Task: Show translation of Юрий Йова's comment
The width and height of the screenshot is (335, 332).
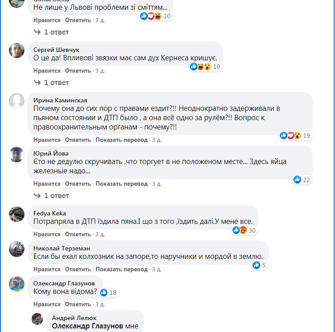Action: [121, 184]
